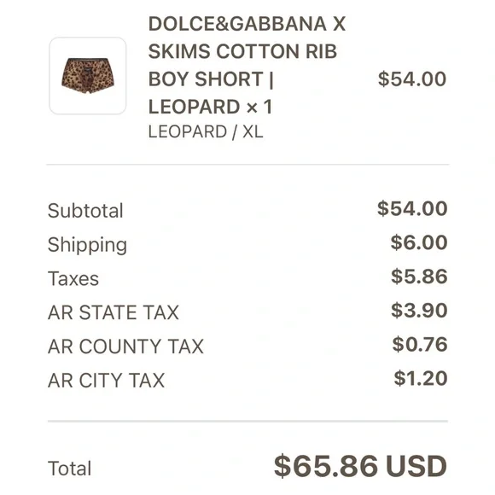Click the $0.76 county tax amount

420,345
